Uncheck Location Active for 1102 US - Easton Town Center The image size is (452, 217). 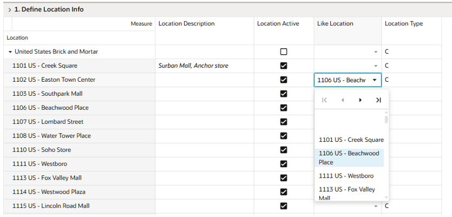tap(284, 80)
